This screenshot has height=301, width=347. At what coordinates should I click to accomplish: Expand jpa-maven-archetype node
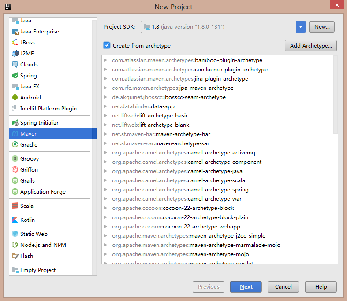(x=105, y=88)
